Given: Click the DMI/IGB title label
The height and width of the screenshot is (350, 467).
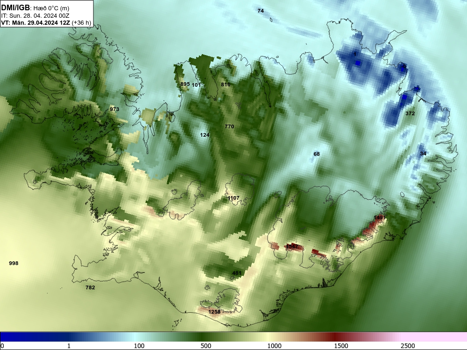Looking at the screenshot, I should (x=15, y=8).
